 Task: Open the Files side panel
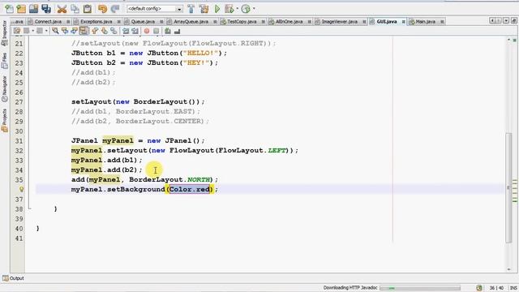[4, 62]
